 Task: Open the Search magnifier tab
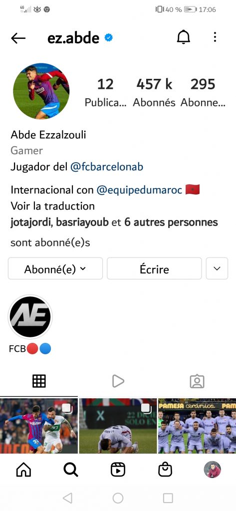click(x=70, y=470)
